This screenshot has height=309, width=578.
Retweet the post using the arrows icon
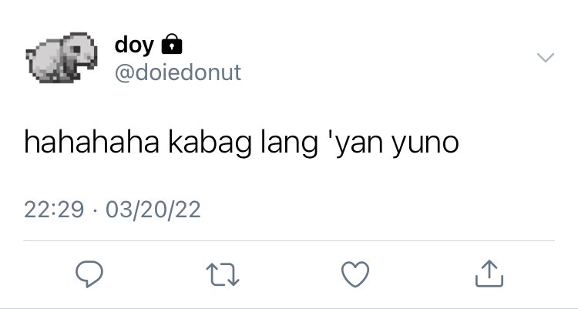pos(223,274)
